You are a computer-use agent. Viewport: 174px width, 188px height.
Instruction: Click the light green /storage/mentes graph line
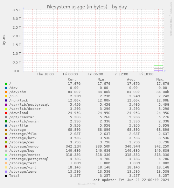click(x=159, y=66)
